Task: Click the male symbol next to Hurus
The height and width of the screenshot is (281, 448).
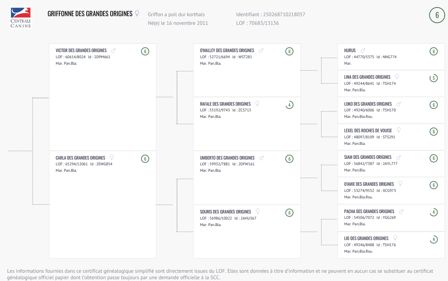Action: click(x=363, y=51)
